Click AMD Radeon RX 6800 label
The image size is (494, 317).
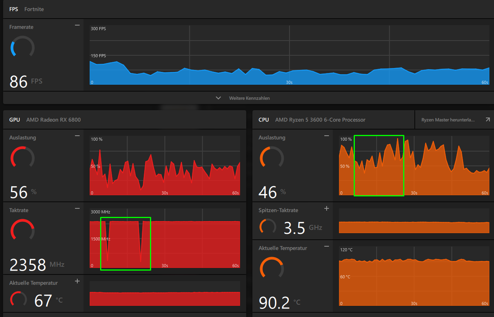53,119
